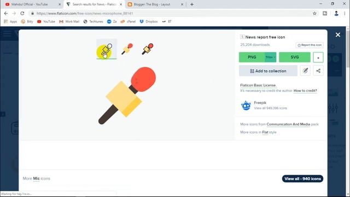Open the Chrome profile avatar
The height and width of the screenshot is (197, 350).
(x=336, y=13)
